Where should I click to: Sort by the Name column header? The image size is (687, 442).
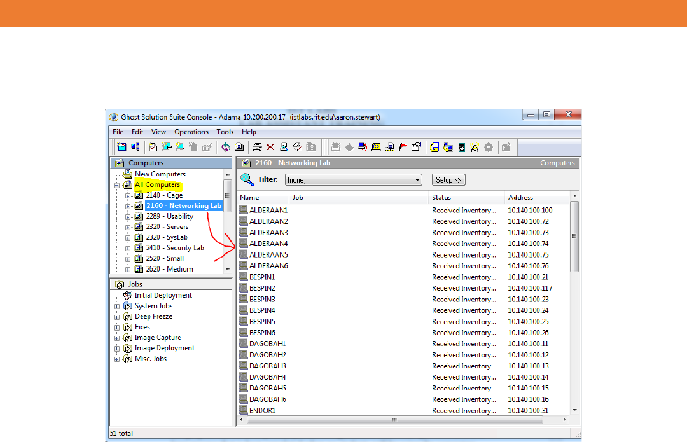pyautogui.click(x=263, y=197)
